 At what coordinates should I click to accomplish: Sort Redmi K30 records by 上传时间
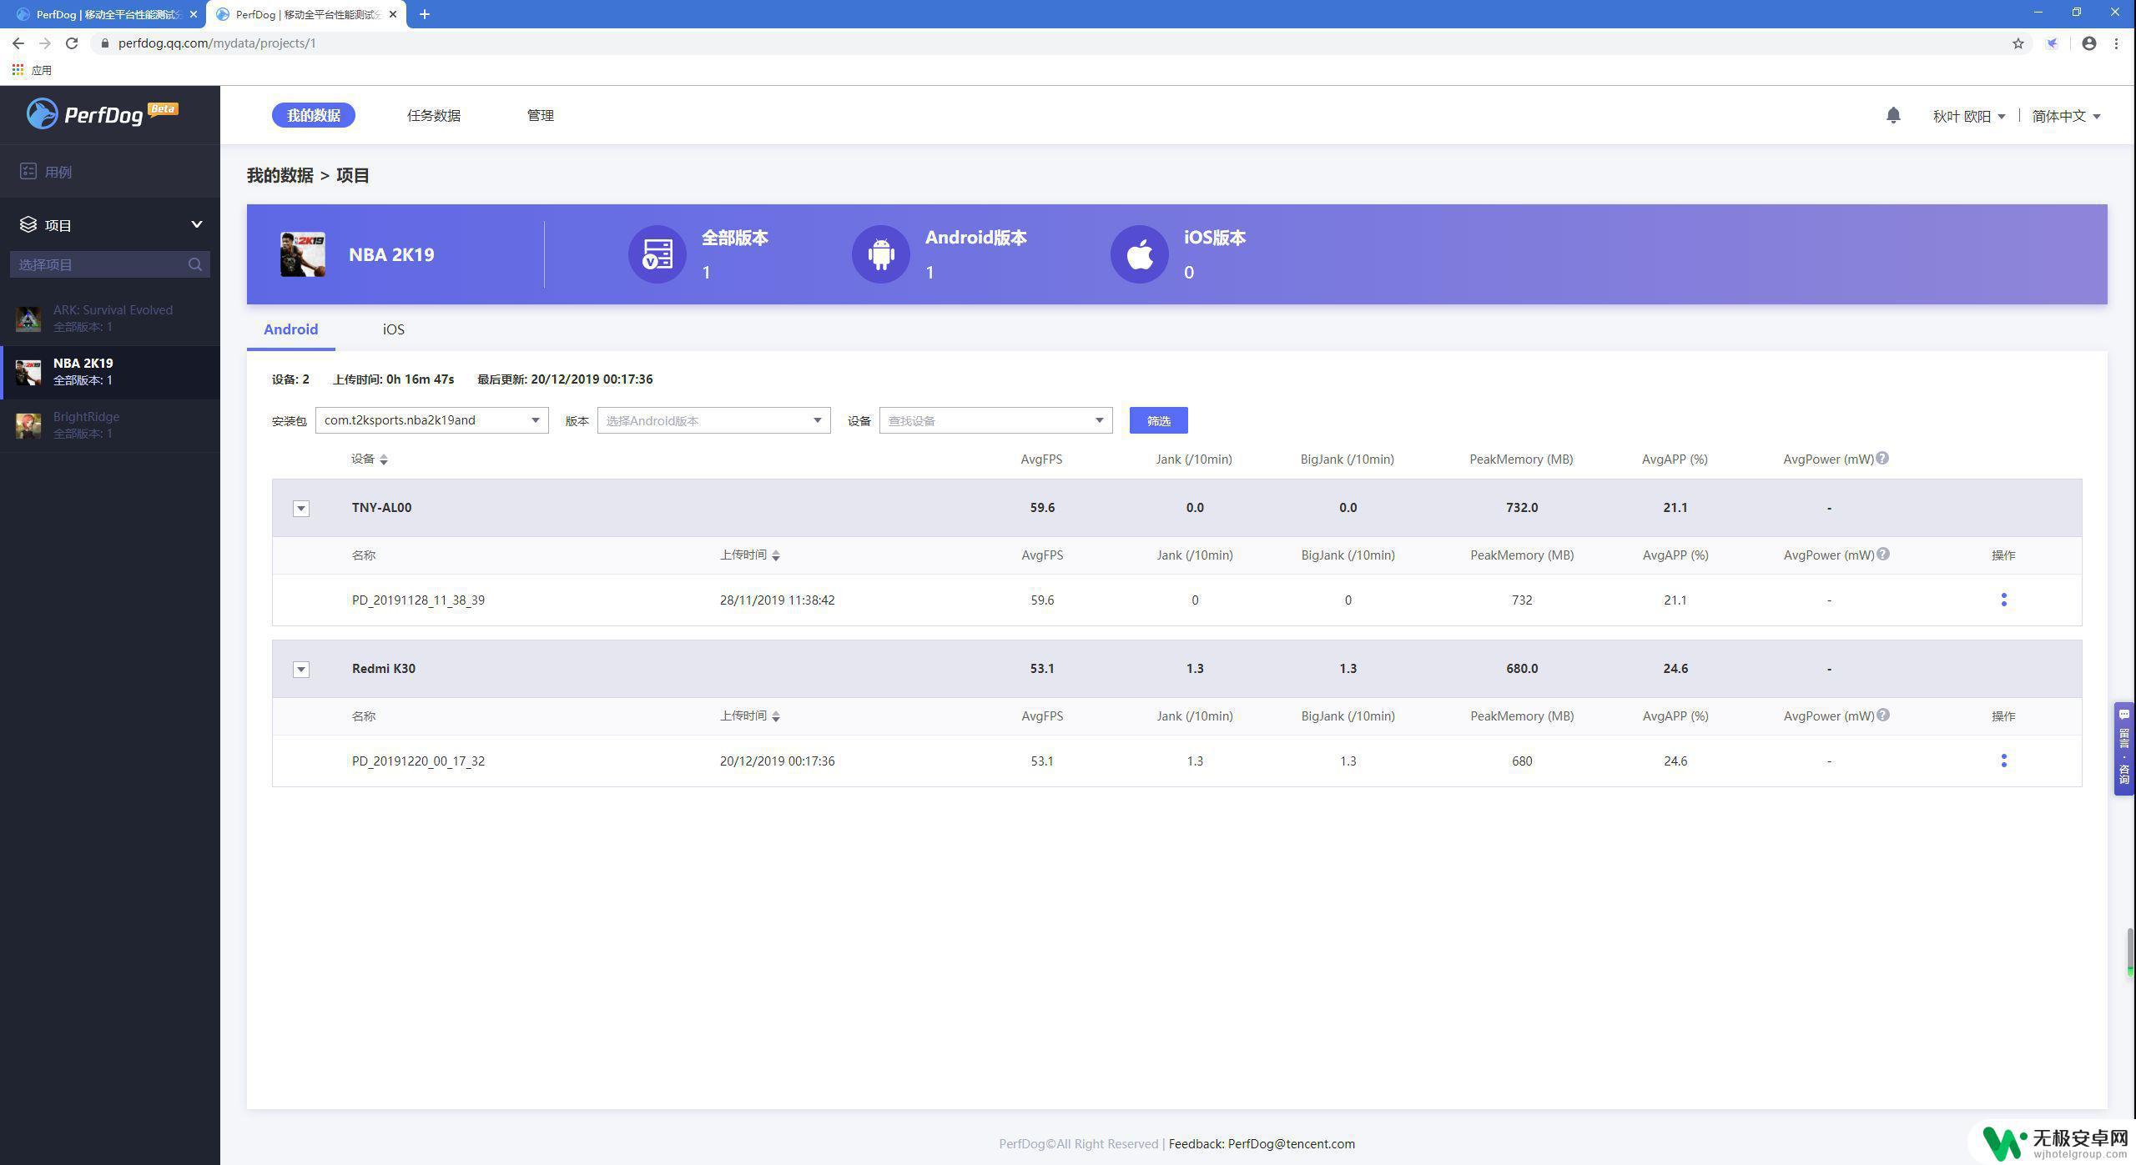tap(776, 716)
